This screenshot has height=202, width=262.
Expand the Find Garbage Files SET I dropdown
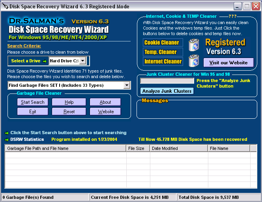click(x=127, y=85)
